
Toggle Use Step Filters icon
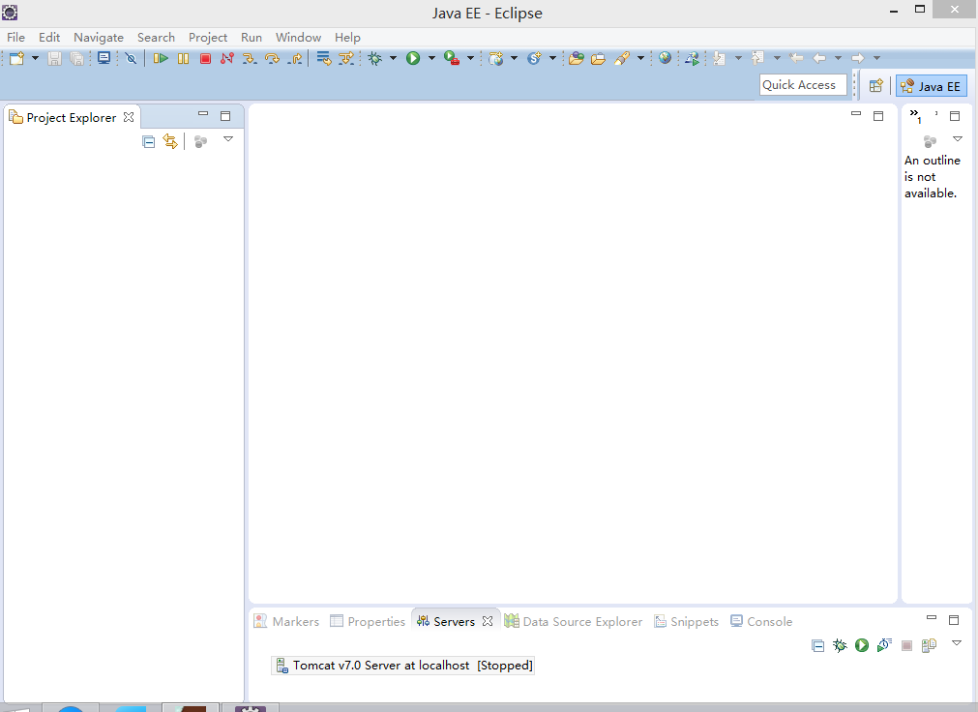pos(346,58)
